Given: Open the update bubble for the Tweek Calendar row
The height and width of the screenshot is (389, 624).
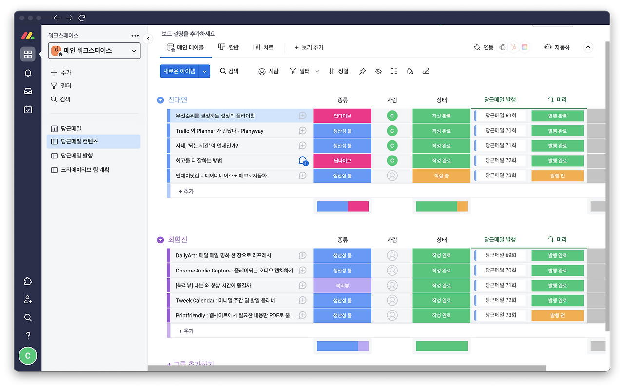Looking at the screenshot, I should 303,300.
